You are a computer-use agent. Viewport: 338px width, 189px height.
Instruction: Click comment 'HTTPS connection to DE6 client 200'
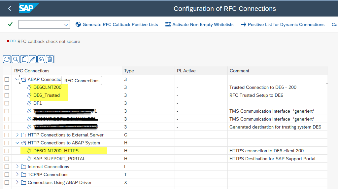pos(266,151)
